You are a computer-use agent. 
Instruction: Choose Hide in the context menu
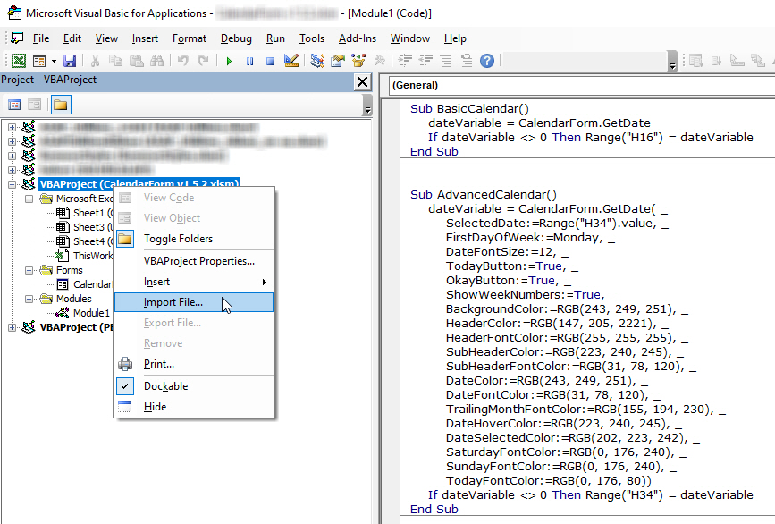pos(194,407)
